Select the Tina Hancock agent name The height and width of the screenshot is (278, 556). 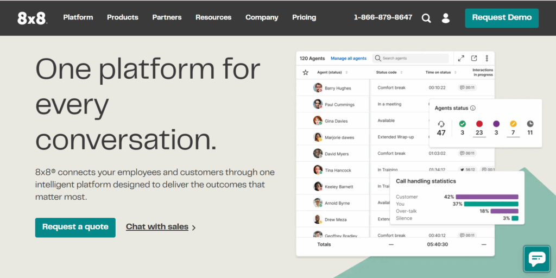point(338,170)
